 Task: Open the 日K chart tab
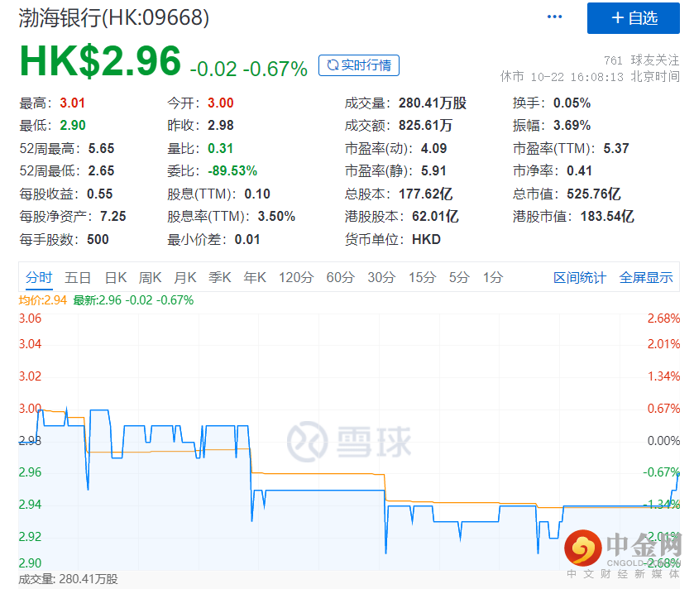coord(116,278)
